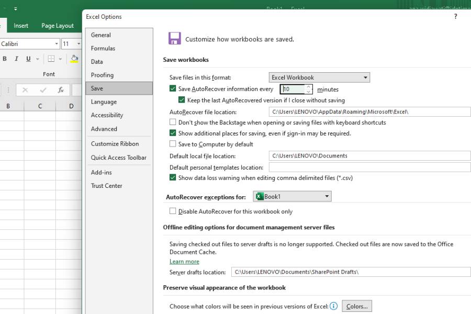Click the purple floppy disk save icon
Screen dimensions: 471x314
[x=174, y=38]
